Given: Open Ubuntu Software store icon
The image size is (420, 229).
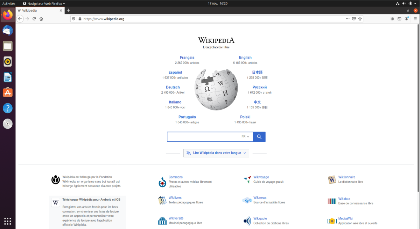Looking at the screenshot, I should pyautogui.click(x=8, y=93).
